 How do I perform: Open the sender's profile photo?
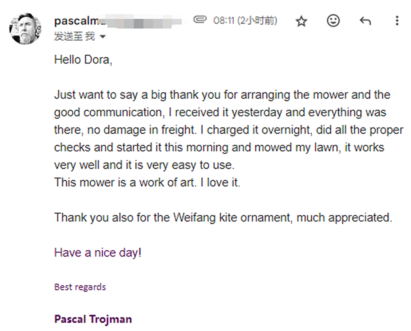point(25,29)
